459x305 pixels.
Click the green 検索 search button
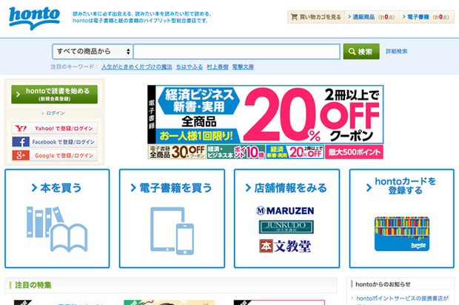click(x=361, y=52)
